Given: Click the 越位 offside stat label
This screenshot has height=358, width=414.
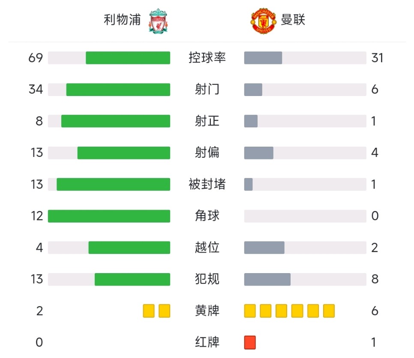Looking at the screenshot, I should click(x=207, y=247).
